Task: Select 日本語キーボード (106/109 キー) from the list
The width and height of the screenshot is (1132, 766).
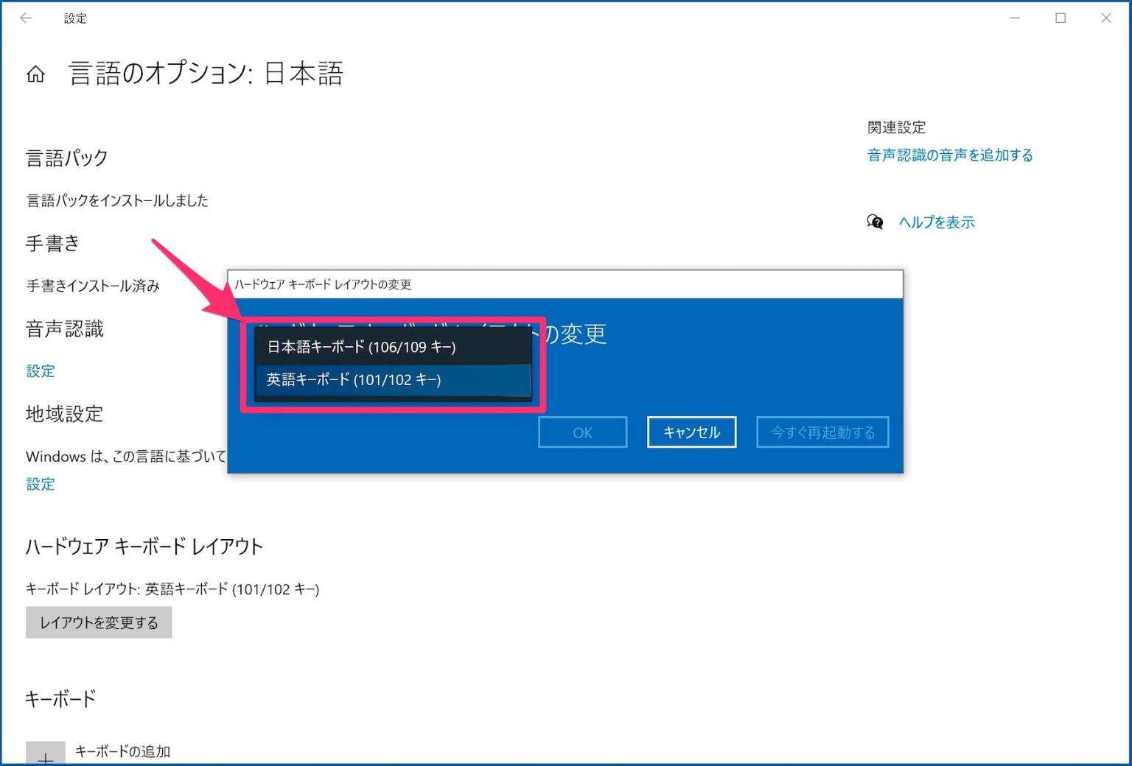Action: tap(360, 346)
